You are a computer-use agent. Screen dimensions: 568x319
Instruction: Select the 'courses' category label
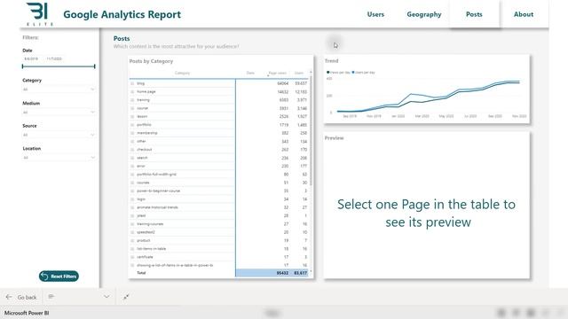coord(143,183)
